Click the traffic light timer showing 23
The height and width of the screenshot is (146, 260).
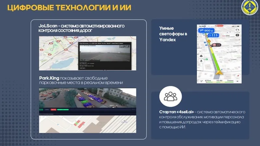click(x=216, y=45)
